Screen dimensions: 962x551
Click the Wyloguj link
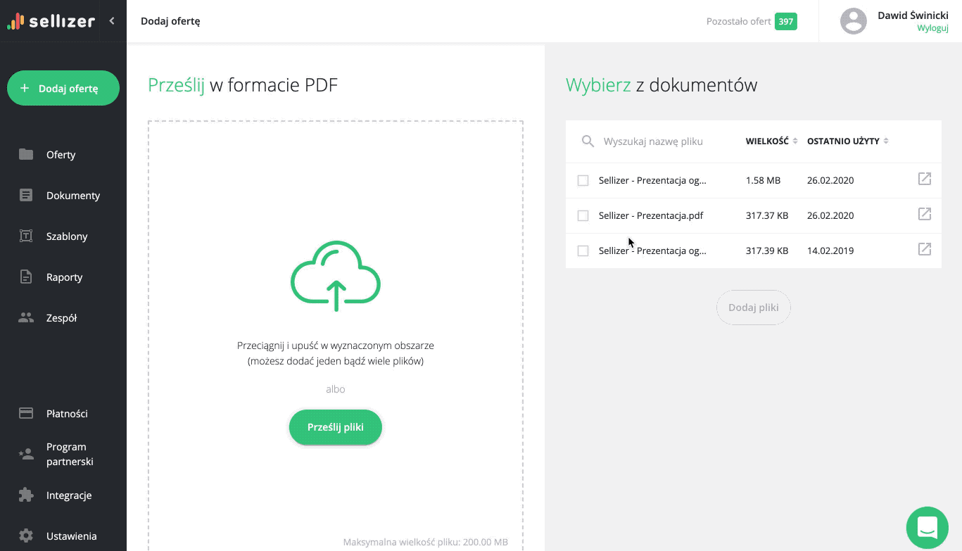click(x=932, y=28)
